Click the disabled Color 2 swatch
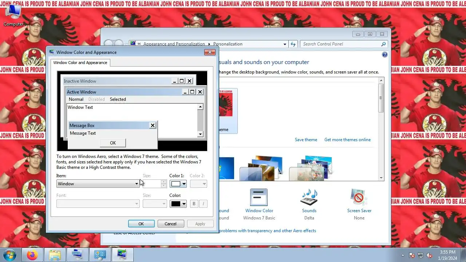The width and height of the screenshot is (466, 262). (x=198, y=184)
